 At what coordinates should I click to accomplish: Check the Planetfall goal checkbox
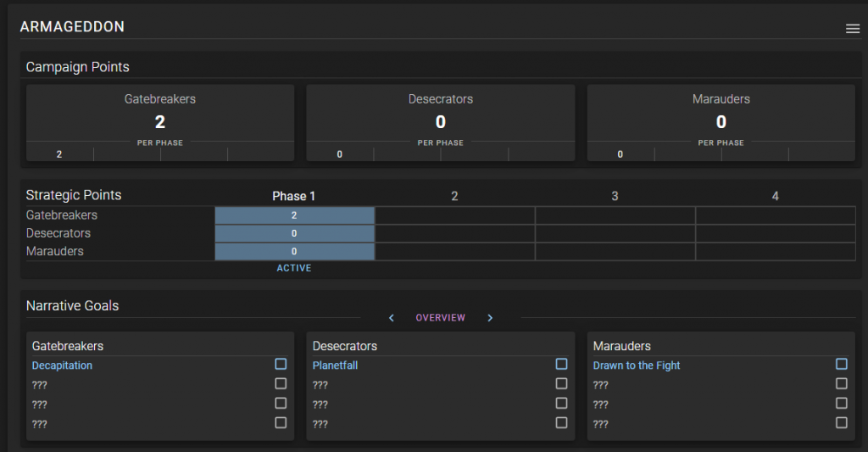[x=561, y=364]
